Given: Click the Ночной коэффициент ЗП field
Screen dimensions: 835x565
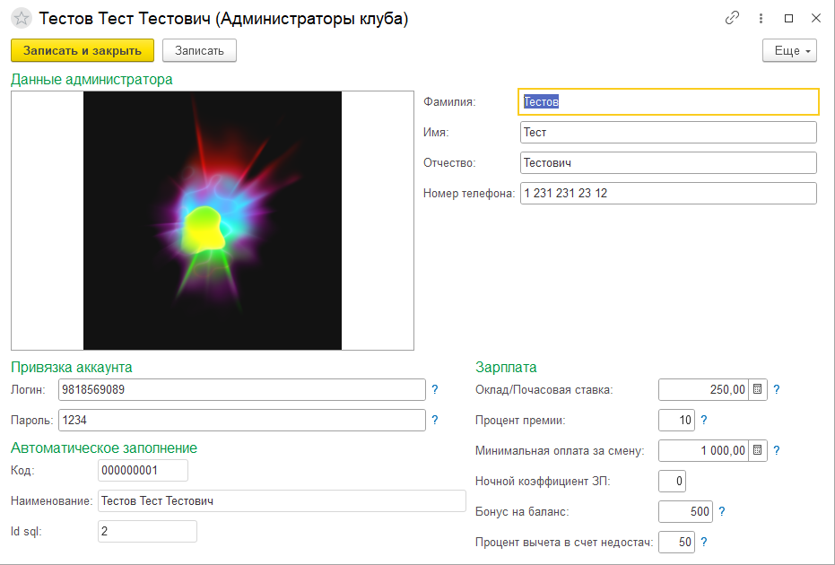Looking at the screenshot, I should (x=672, y=481).
